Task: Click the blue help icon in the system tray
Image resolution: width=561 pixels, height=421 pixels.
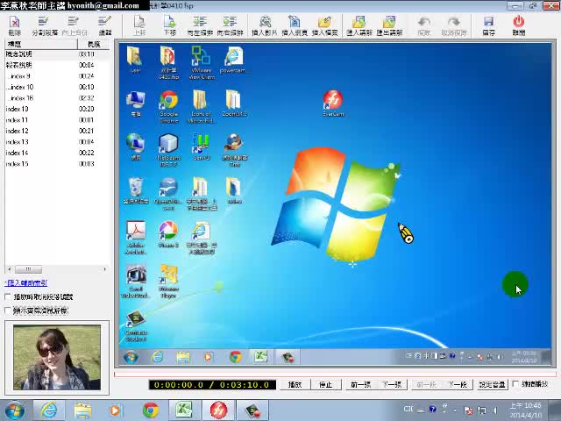Action: pyautogui.click(x=432, y=410)
